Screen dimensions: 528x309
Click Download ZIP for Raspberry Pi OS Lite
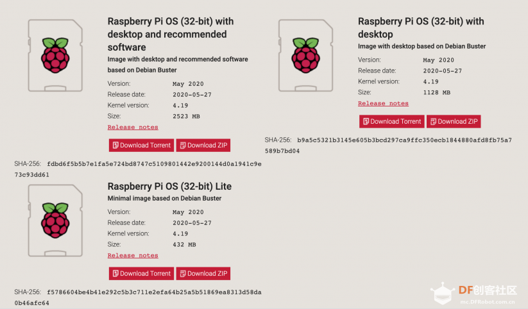tap(203, 274)
